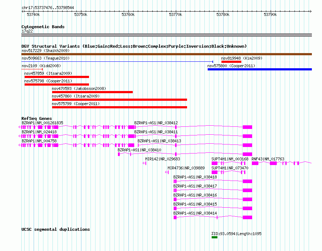Click the chr17:53737476..53798544 coordinate label
The width and height of the screenshot is (322, 251).
tap(48, 8)
